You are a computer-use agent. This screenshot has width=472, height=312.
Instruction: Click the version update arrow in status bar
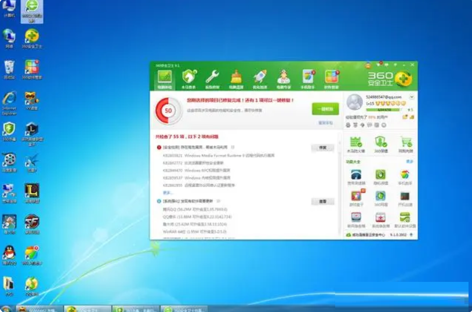tap(411, 235)
